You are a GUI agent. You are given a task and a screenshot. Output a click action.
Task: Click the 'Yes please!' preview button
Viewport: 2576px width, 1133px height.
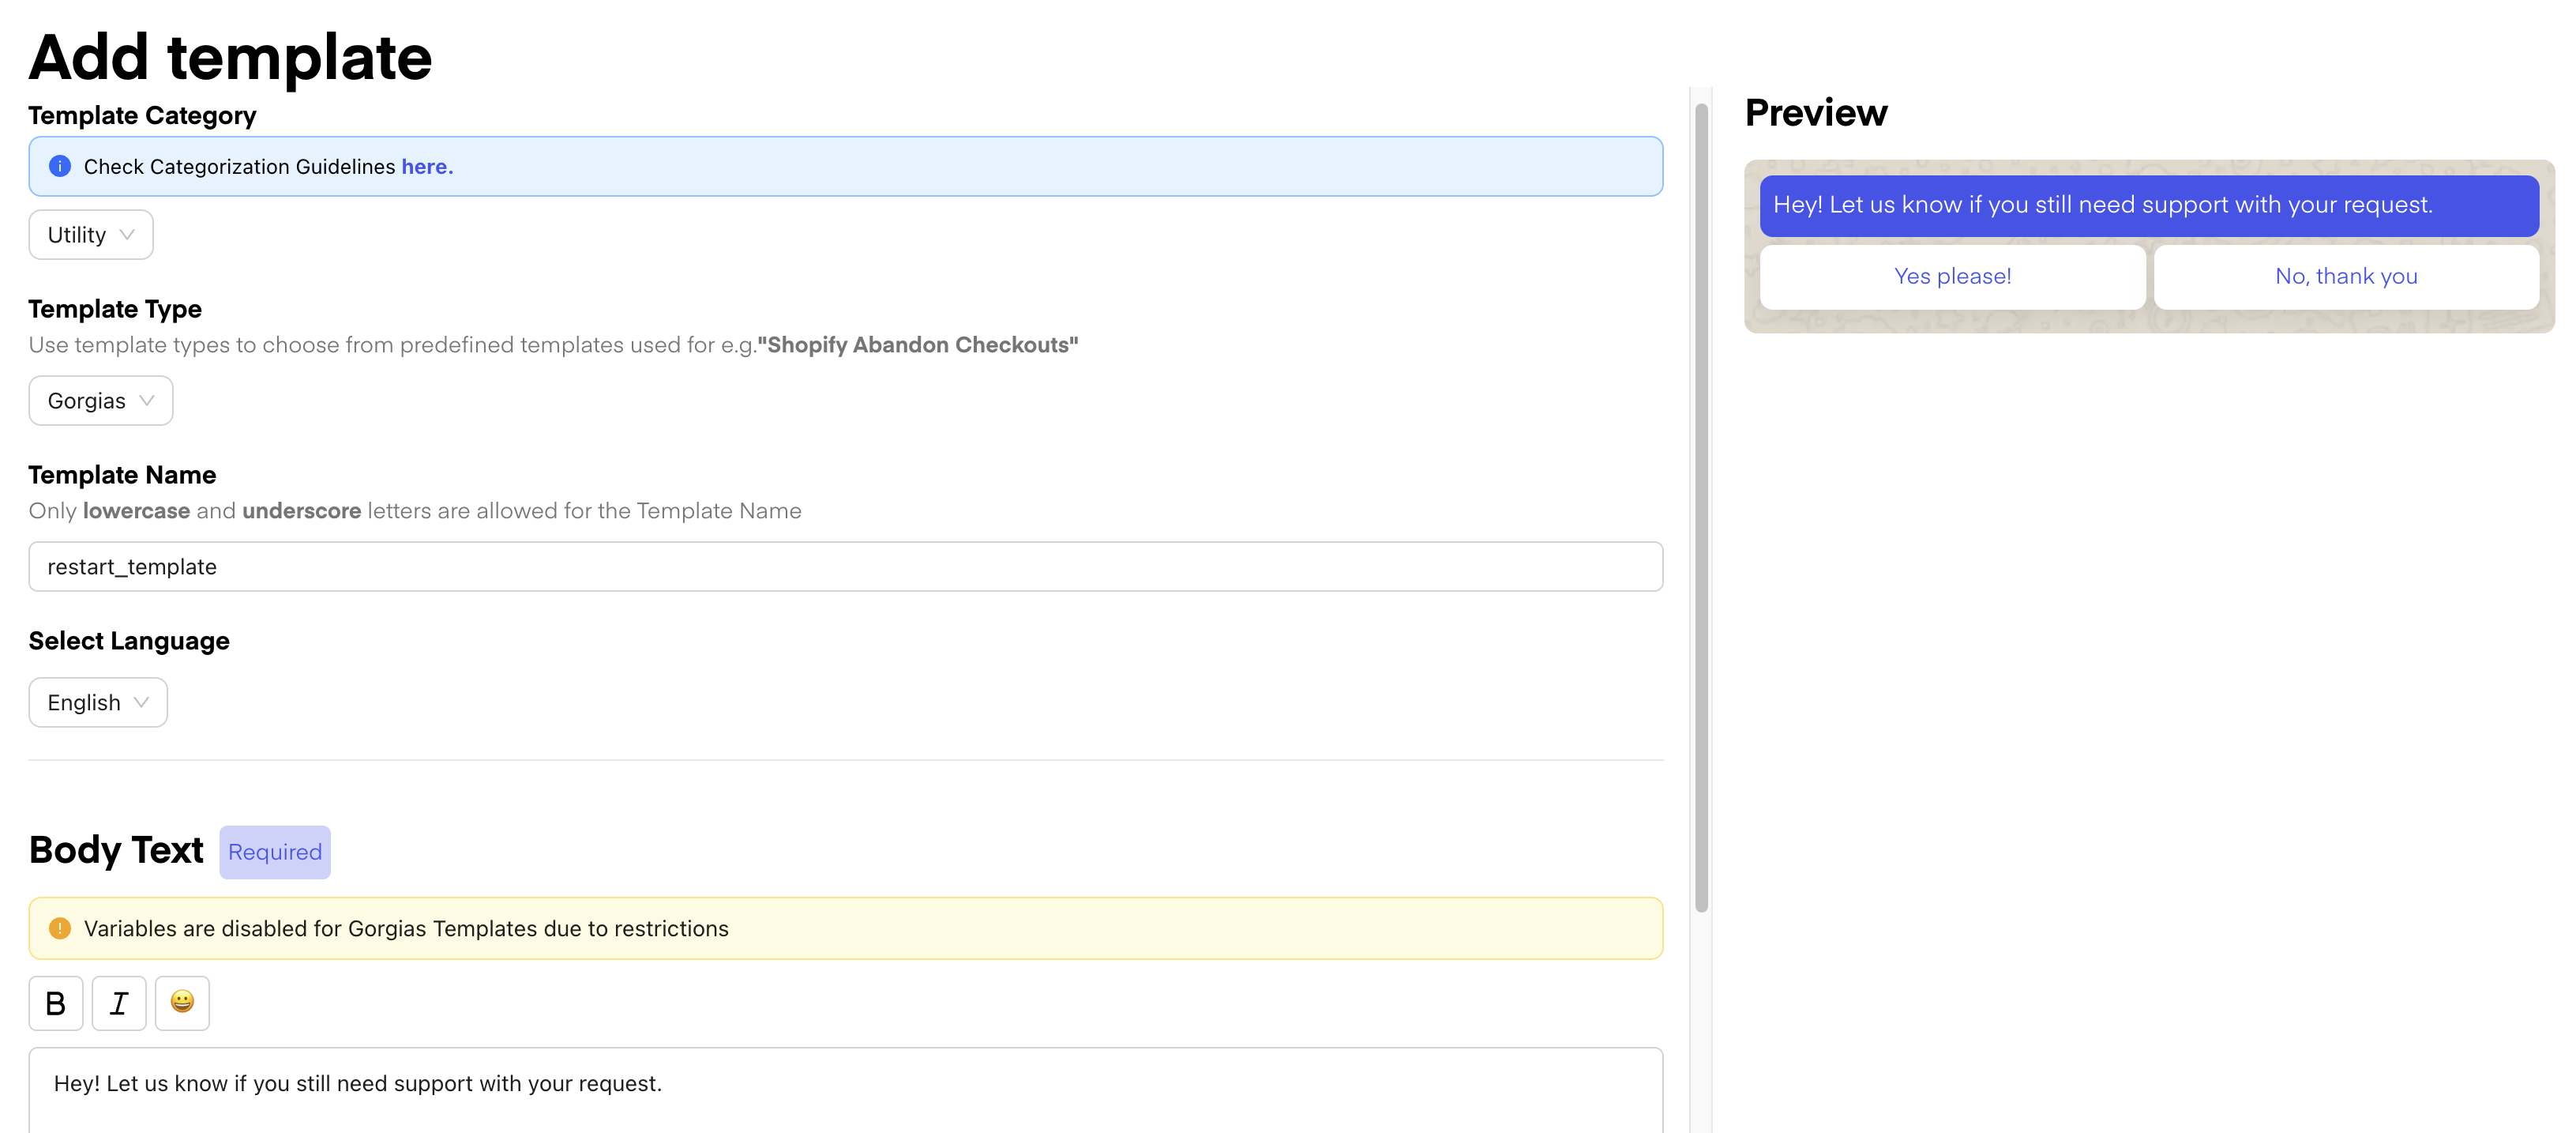pos(1952,277)
